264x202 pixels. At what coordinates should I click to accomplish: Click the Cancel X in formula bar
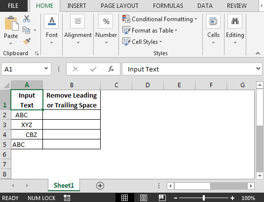point(75,69)
